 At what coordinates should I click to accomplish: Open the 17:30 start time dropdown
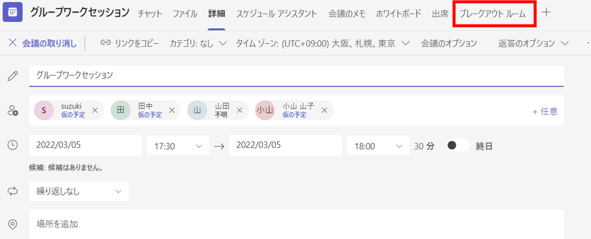point(178,146)
